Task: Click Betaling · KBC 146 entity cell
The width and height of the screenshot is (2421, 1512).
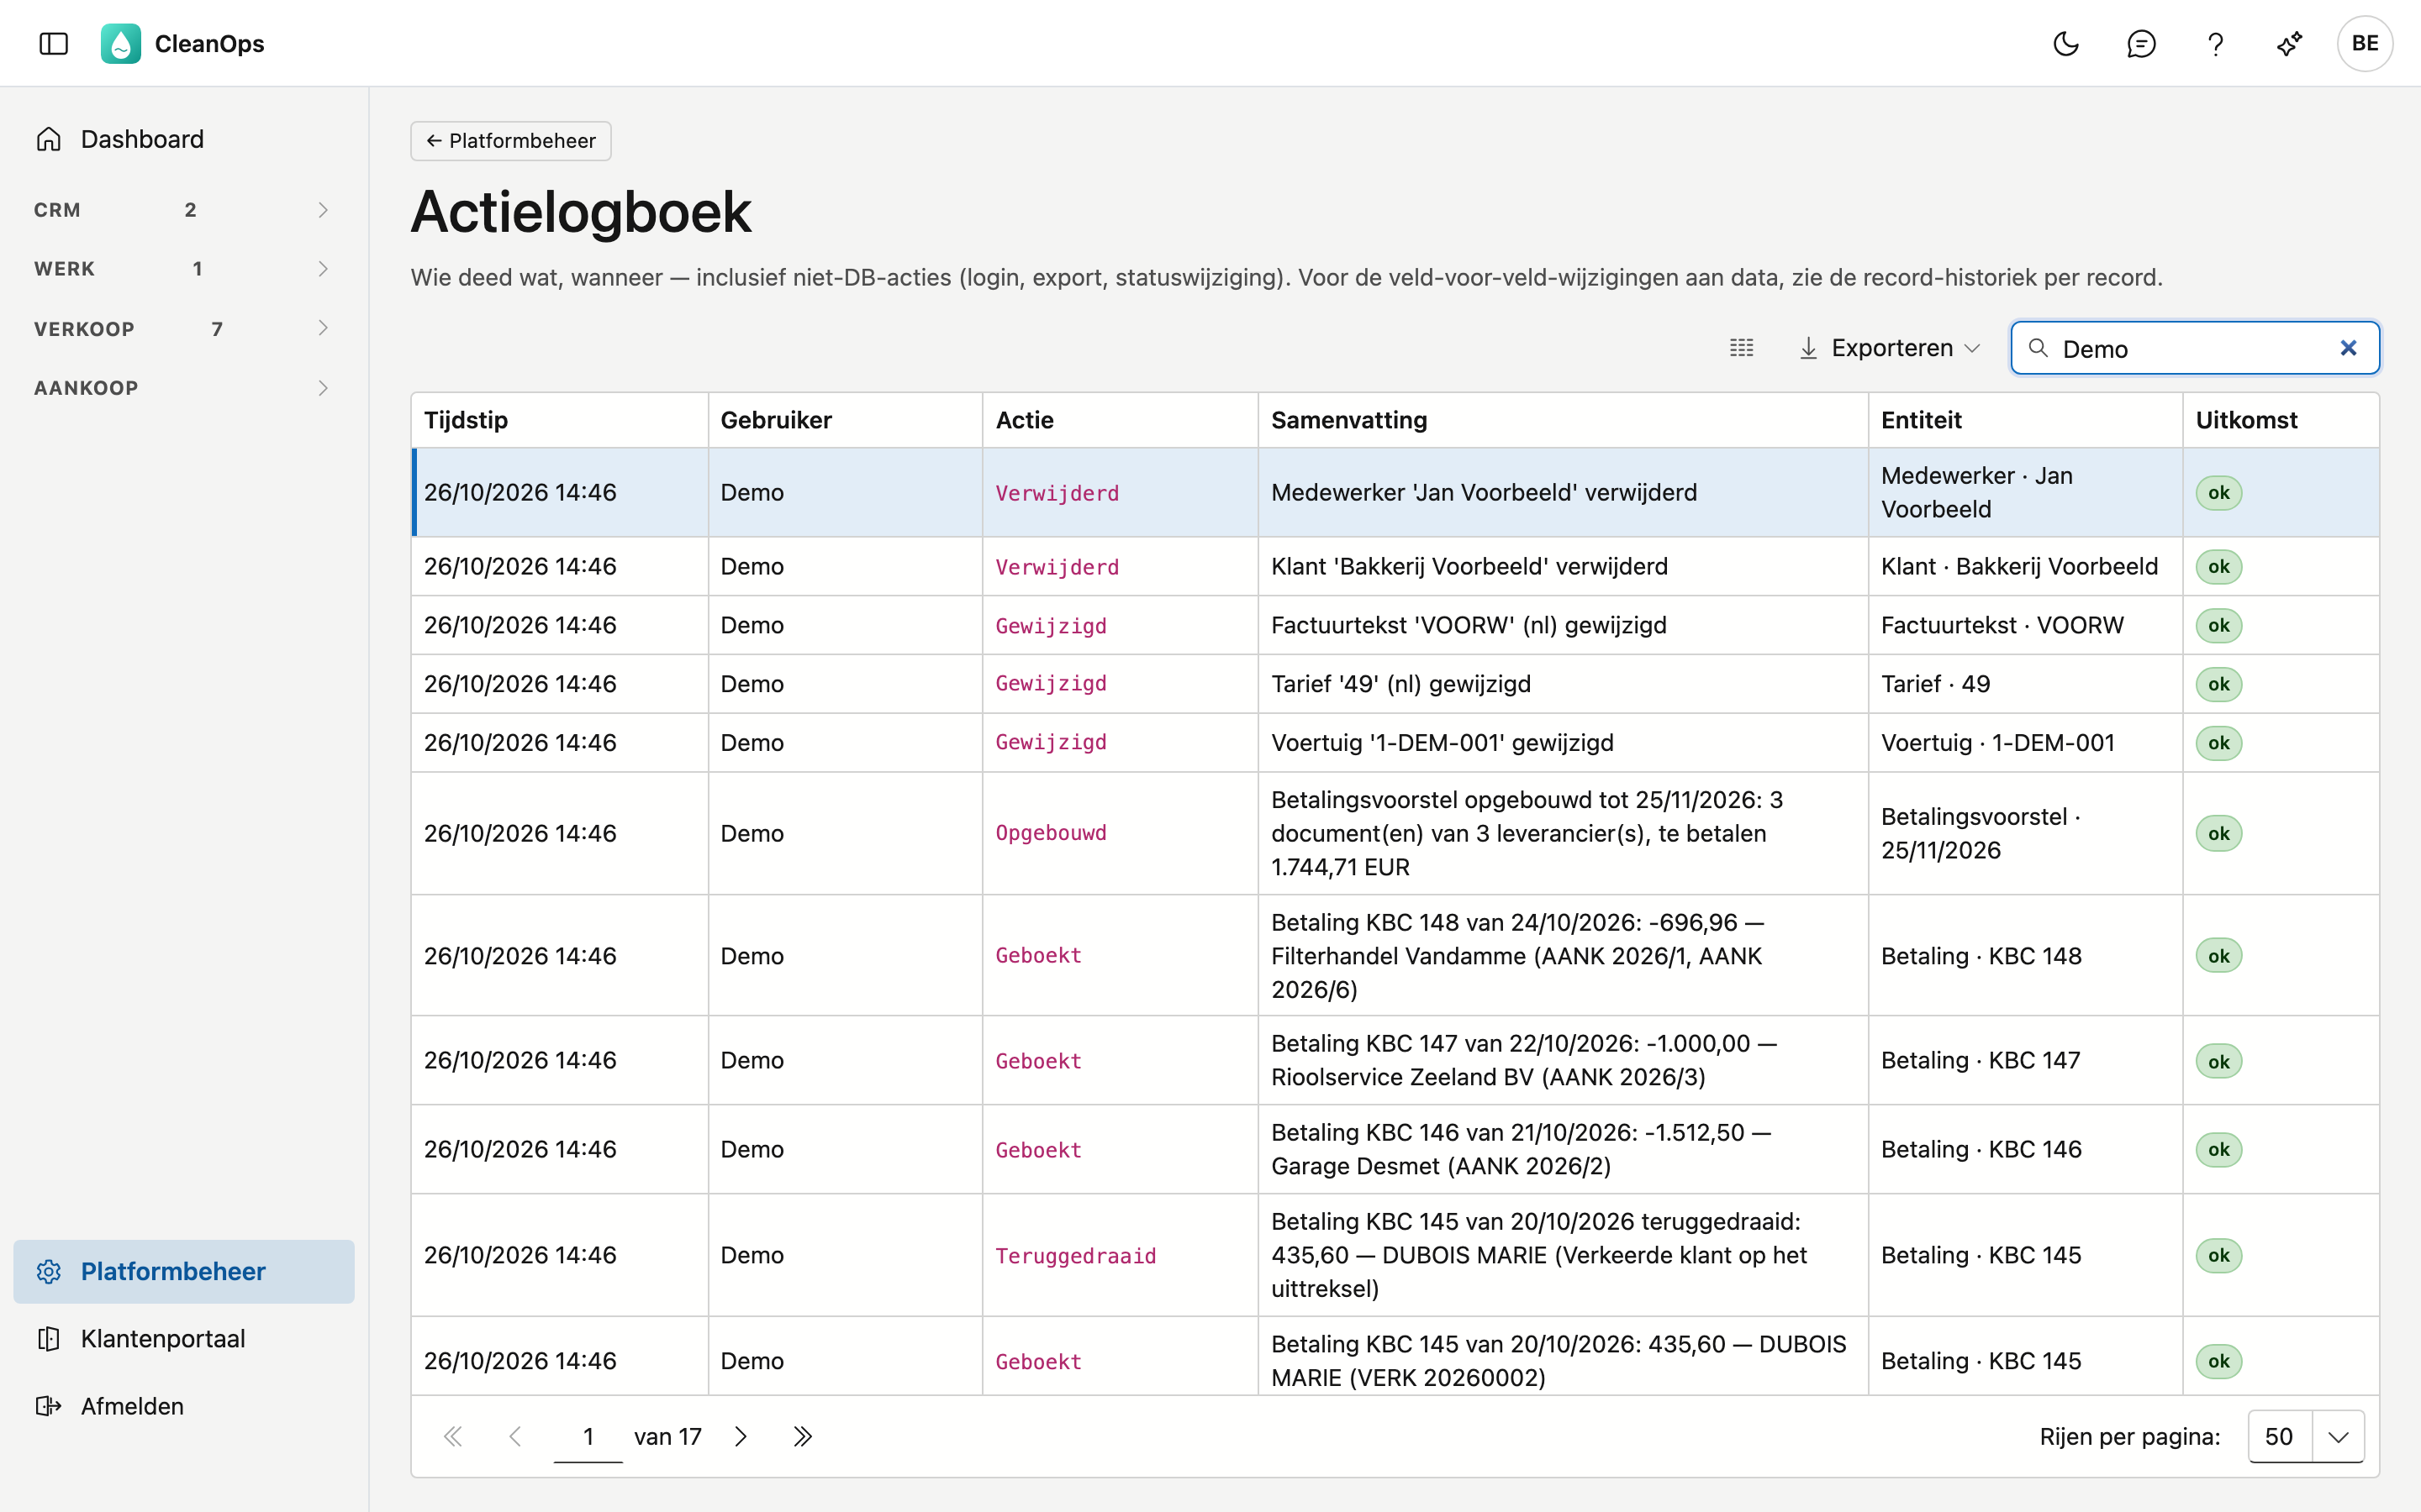Action: click(x=2024, y=1149)
